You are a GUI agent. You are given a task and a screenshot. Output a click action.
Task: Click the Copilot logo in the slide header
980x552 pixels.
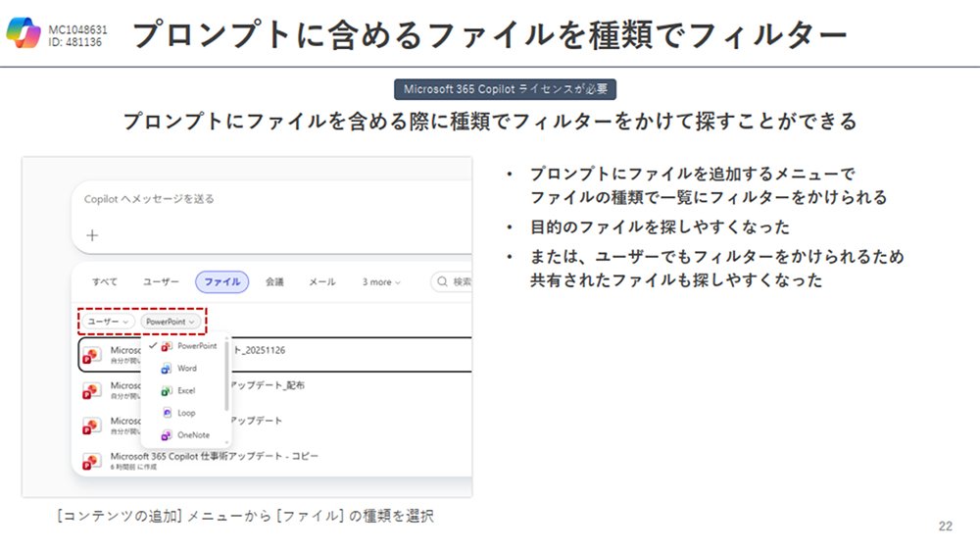[x=24, y=32]
